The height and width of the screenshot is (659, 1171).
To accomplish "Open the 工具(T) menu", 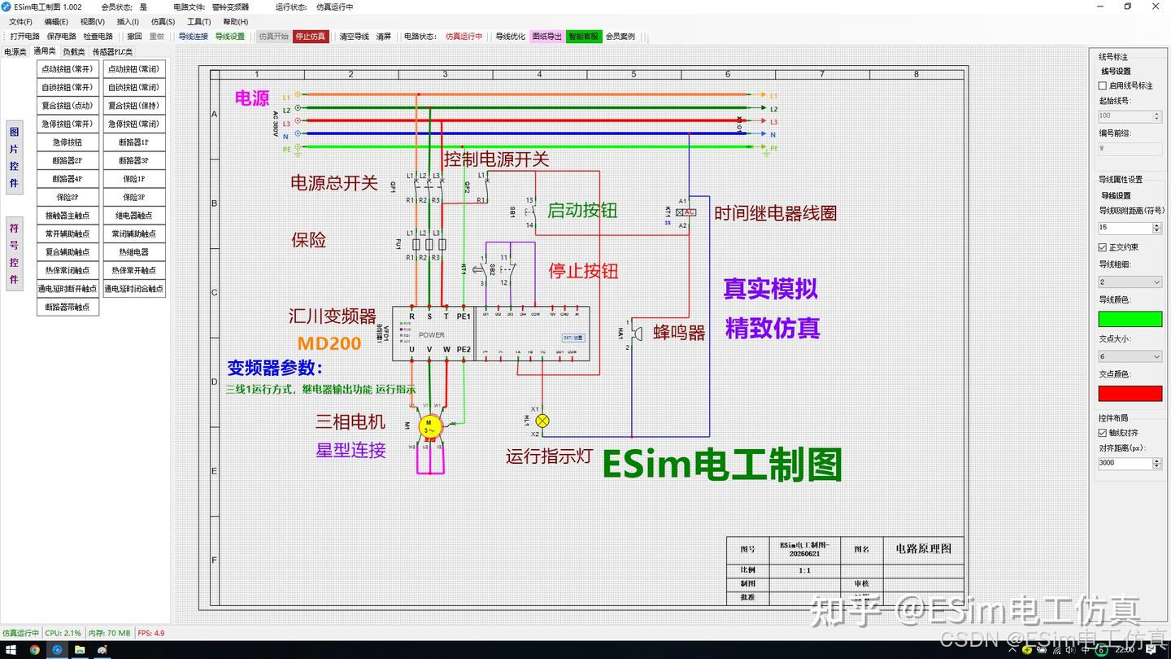I will [x=199, y=22].
